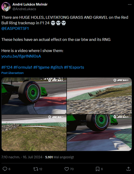The image size is (134, 174).
Task: Click the @AndreLukacs handle
Action: pyautogui.click(x=24, y=9)
